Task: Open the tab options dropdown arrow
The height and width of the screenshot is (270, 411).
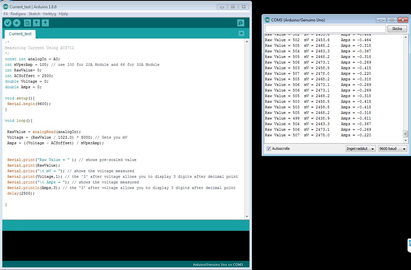Action: tap(241, 33)
